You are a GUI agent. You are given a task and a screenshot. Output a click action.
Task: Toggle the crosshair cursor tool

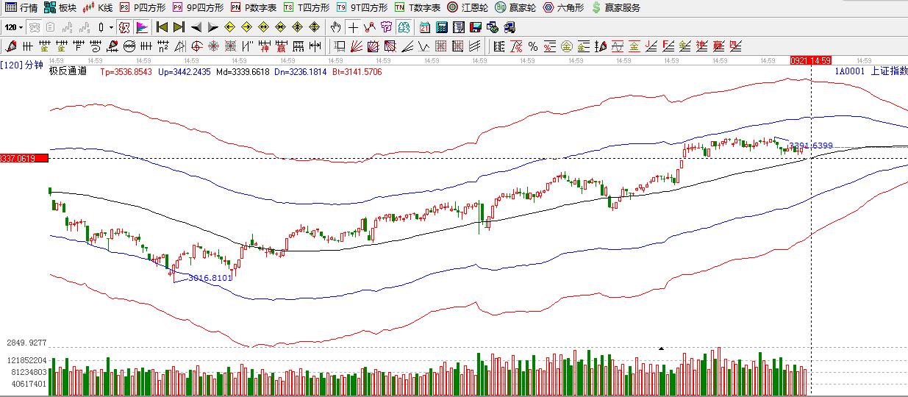(x=353, y=27)
